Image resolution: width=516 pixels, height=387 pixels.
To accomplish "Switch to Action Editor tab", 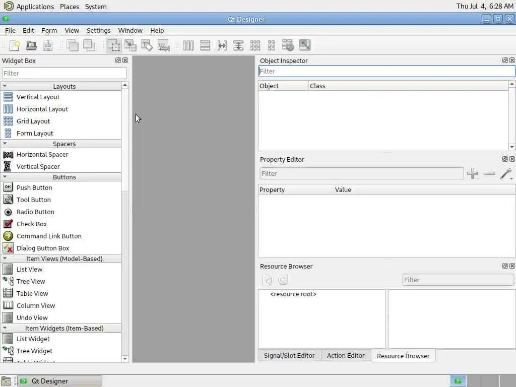I will (x=346, y=356).
